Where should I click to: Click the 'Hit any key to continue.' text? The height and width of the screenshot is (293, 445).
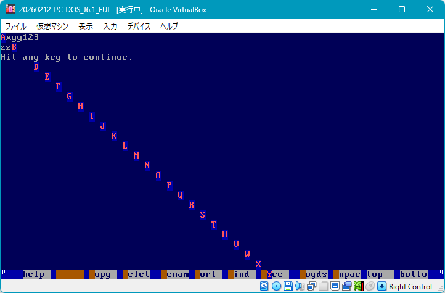(67, 57)
